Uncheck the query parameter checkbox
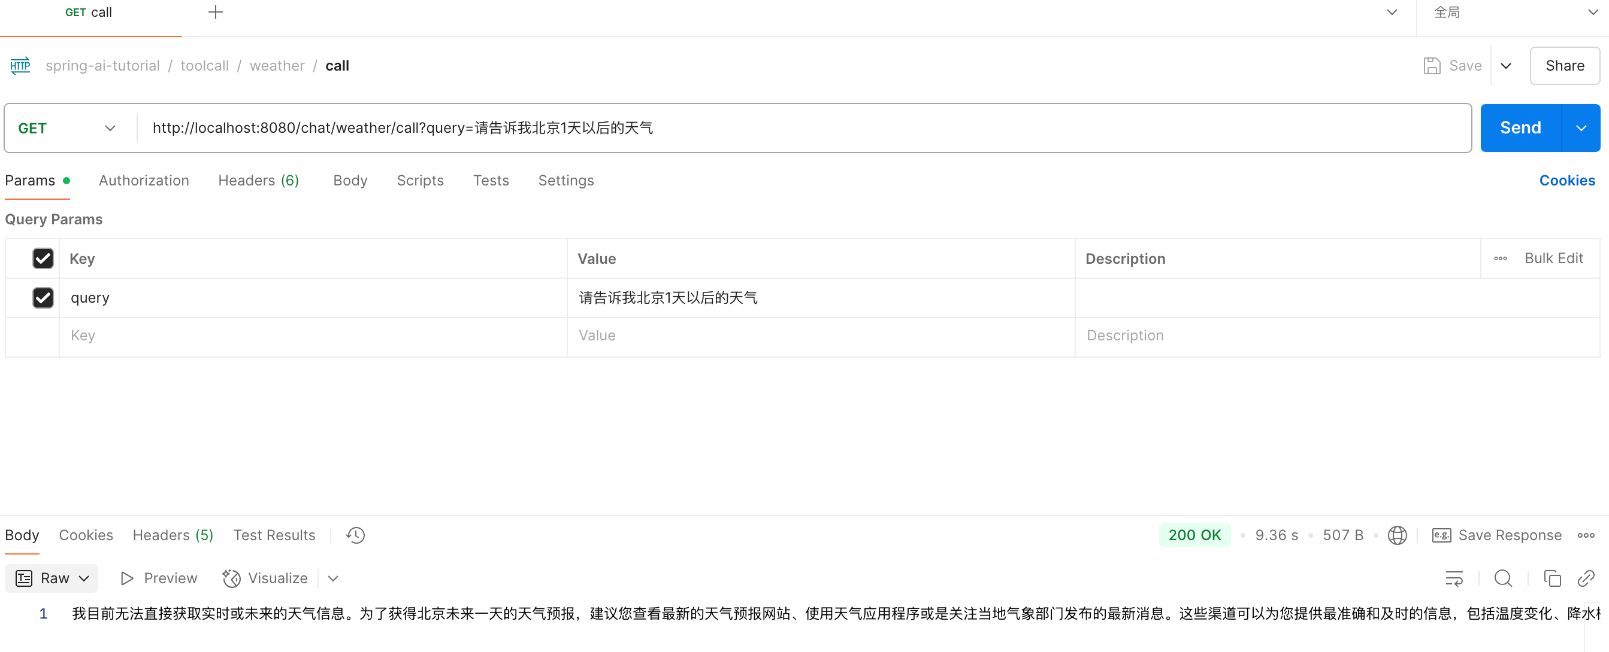The image size is (1609, 652). 43,298
